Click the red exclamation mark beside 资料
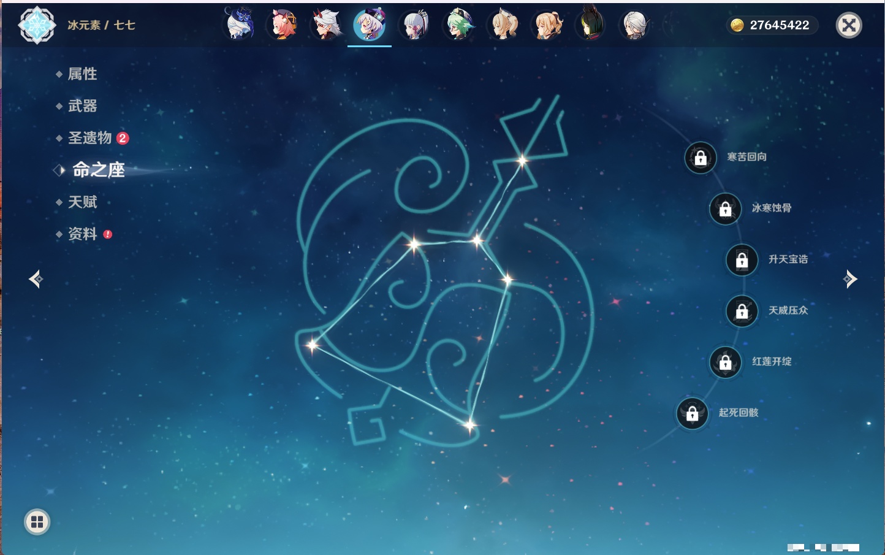The width and height of the screenshot is (885, 555). pos(108,234)
